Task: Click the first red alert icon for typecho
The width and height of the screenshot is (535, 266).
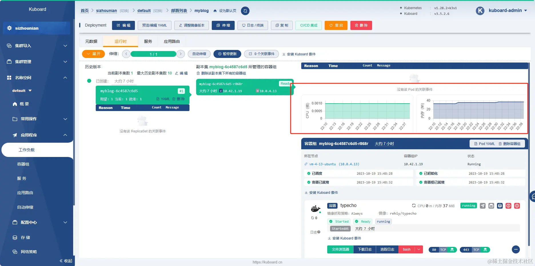Action: 508,206
